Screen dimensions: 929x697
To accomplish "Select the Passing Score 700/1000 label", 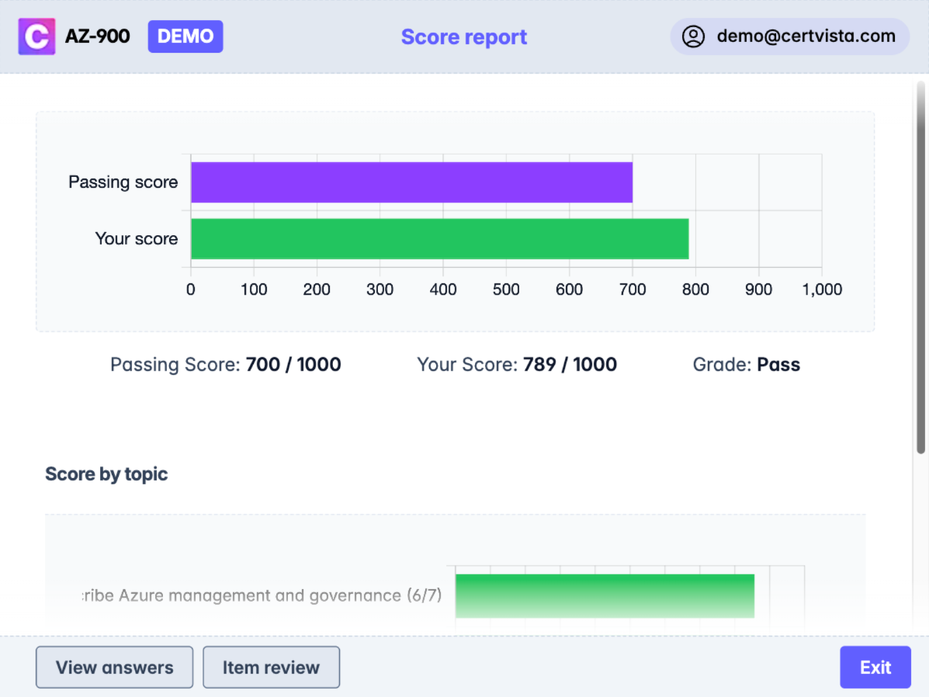I will 225,364.
